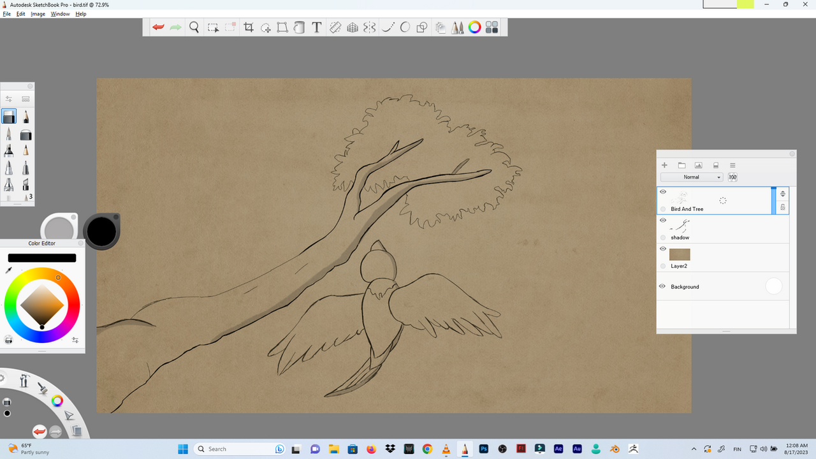Viewport: 816px width, 459px height.
Task: Click the Color Editor bottom expand handle
Action: pyautogui.click(x=42, y=351)
